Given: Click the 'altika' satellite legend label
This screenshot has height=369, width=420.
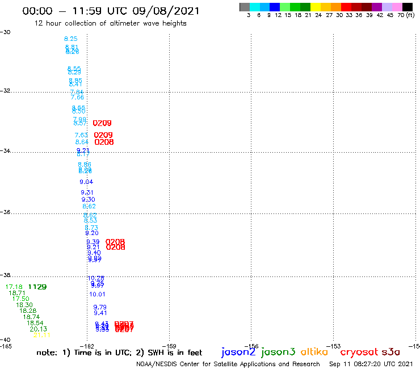Looking at the screenshot, I should coord(314,351).
